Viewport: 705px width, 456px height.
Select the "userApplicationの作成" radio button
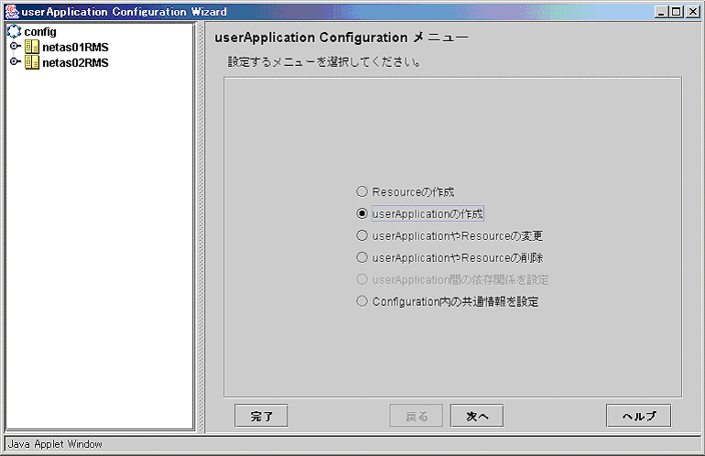tap(362, 213)
